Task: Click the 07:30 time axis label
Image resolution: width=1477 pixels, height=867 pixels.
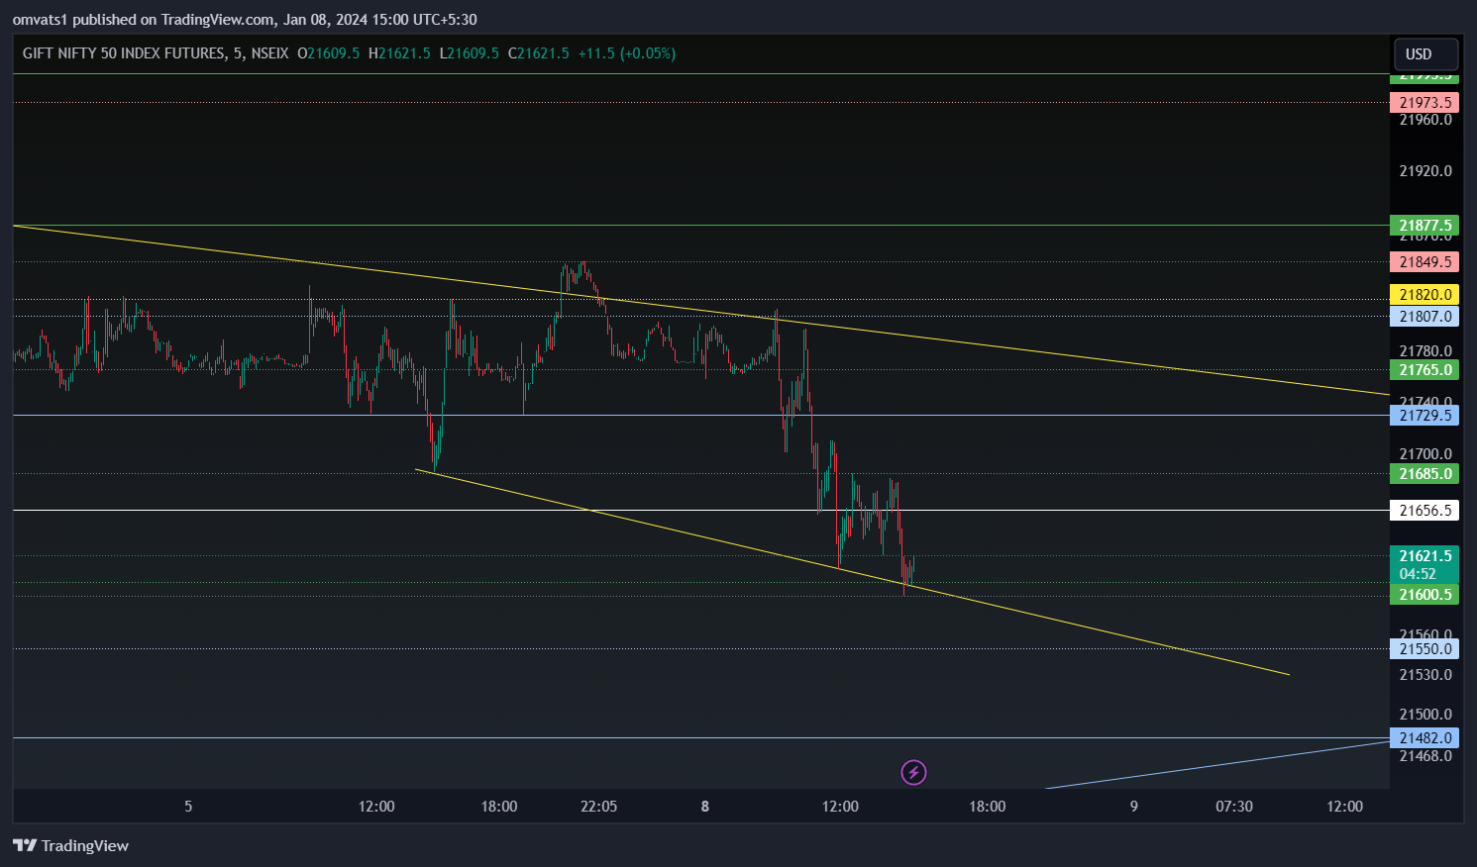Action: (1234, 807)
